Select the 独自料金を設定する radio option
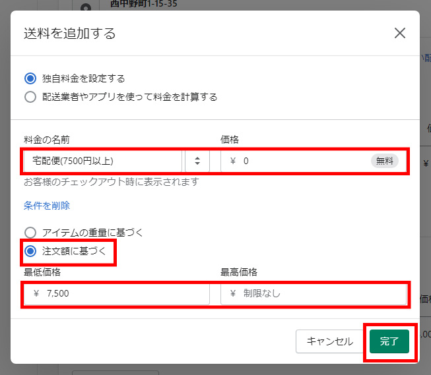431x375 pixels. (x=30, y=78)
